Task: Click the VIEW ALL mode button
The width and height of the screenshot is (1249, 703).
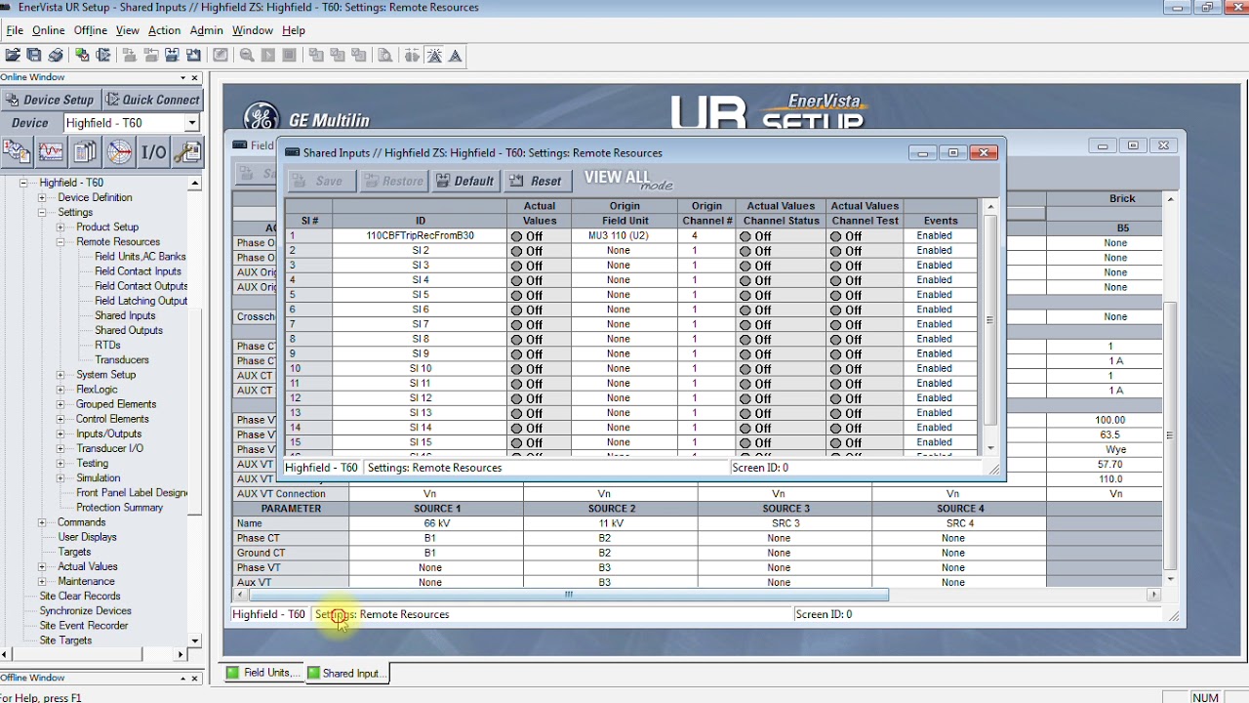Action: 627,180
